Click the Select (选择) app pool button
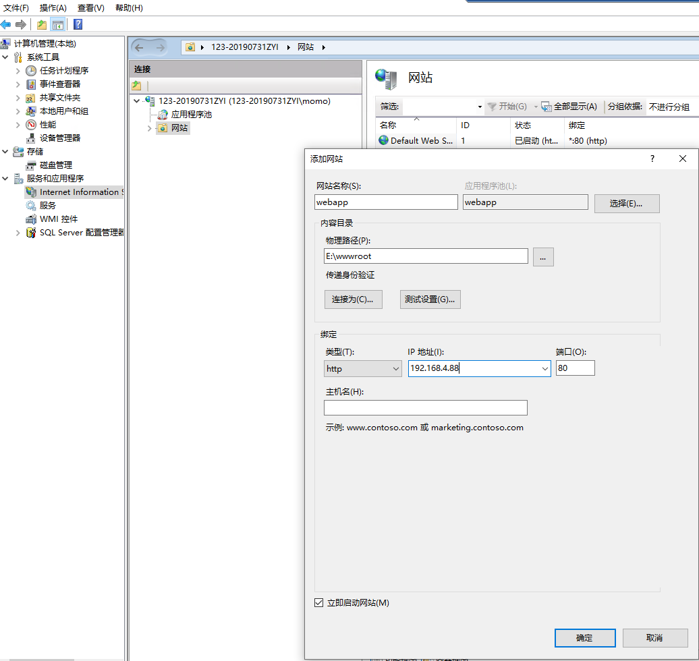The height and width of the screenshot is (661, 699). click(626, 204)
